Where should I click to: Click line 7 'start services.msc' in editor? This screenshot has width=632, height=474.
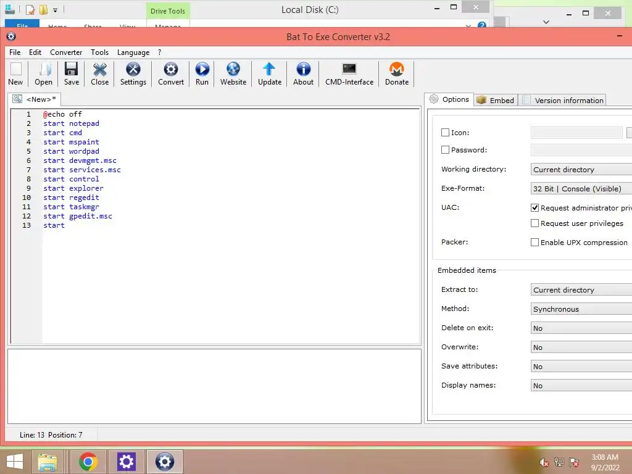82,170
